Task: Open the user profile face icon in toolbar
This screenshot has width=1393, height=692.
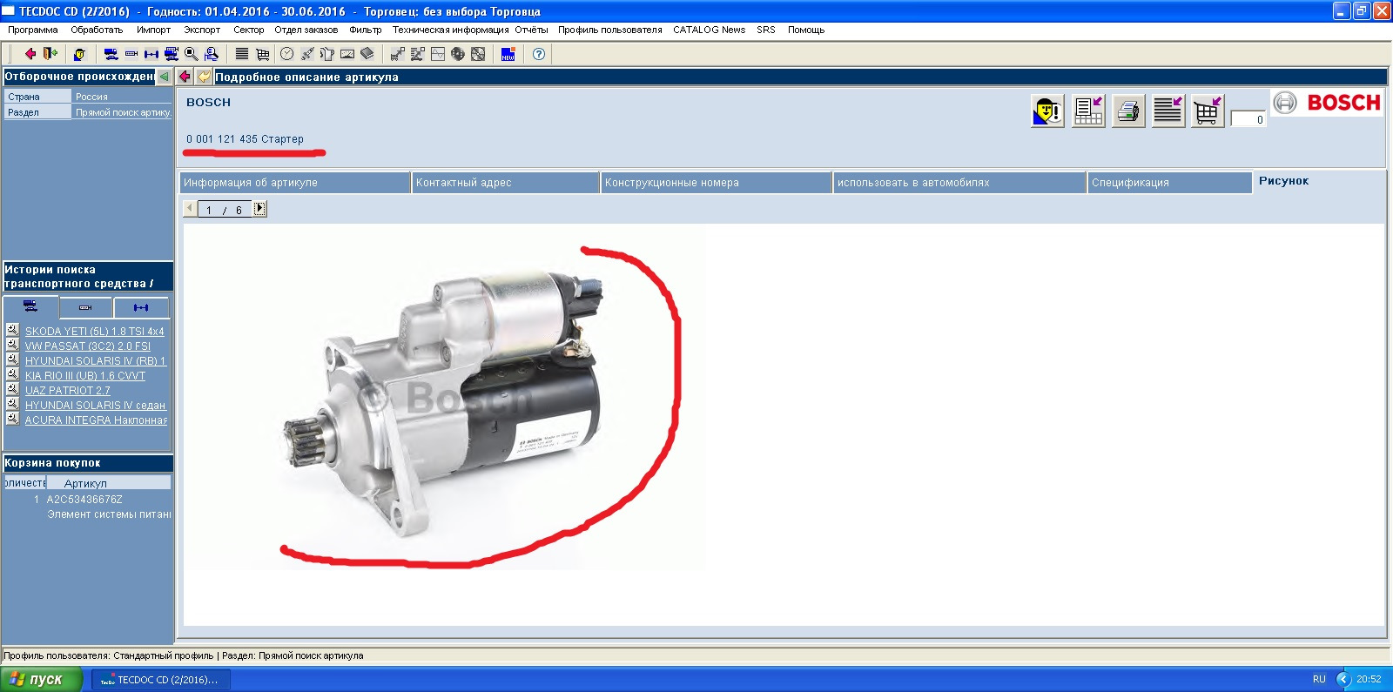Action: pos(79,54)
